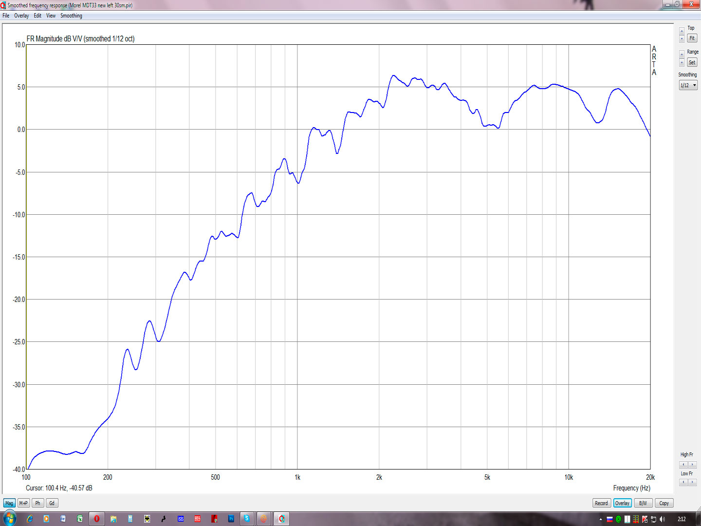The height and width of the screenshot is (526, 701).
Task: Open the File menu
Action: tap(6, 16)
